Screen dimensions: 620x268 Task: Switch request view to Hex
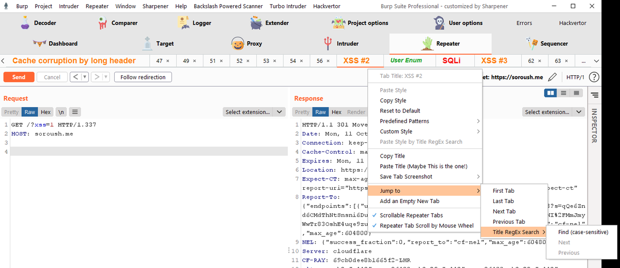[x=46, y=112]
